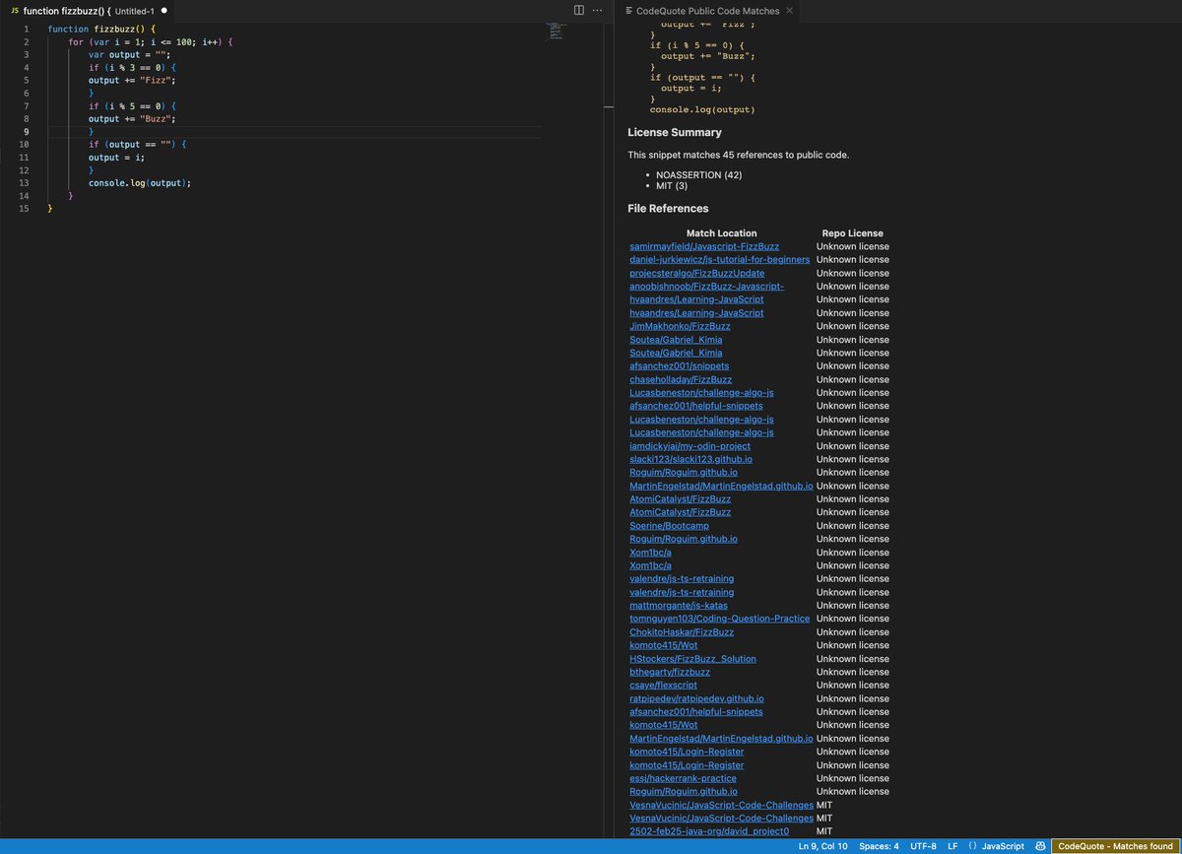The image size is (1182, 854).
Task: Open samirmayfield/Javascript-FizzBuzz link
Action: pyautogui.click(x=704, y=246)
